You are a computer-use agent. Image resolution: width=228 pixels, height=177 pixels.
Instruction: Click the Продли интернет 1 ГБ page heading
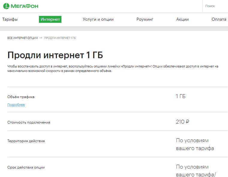coord(55,55)
